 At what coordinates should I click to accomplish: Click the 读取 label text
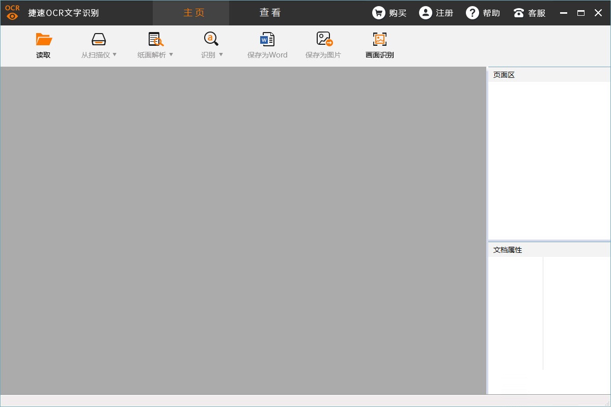(x=43, y=55)
